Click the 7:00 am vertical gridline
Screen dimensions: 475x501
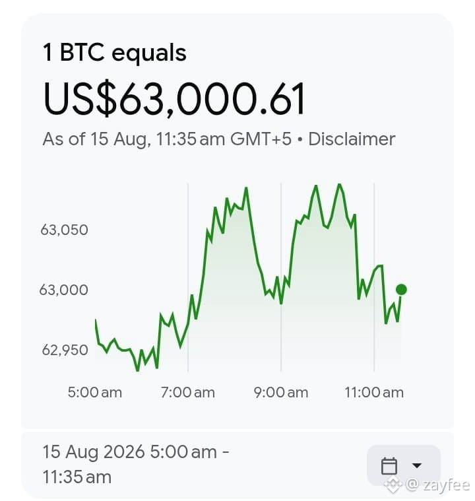[x=188, y=277]
